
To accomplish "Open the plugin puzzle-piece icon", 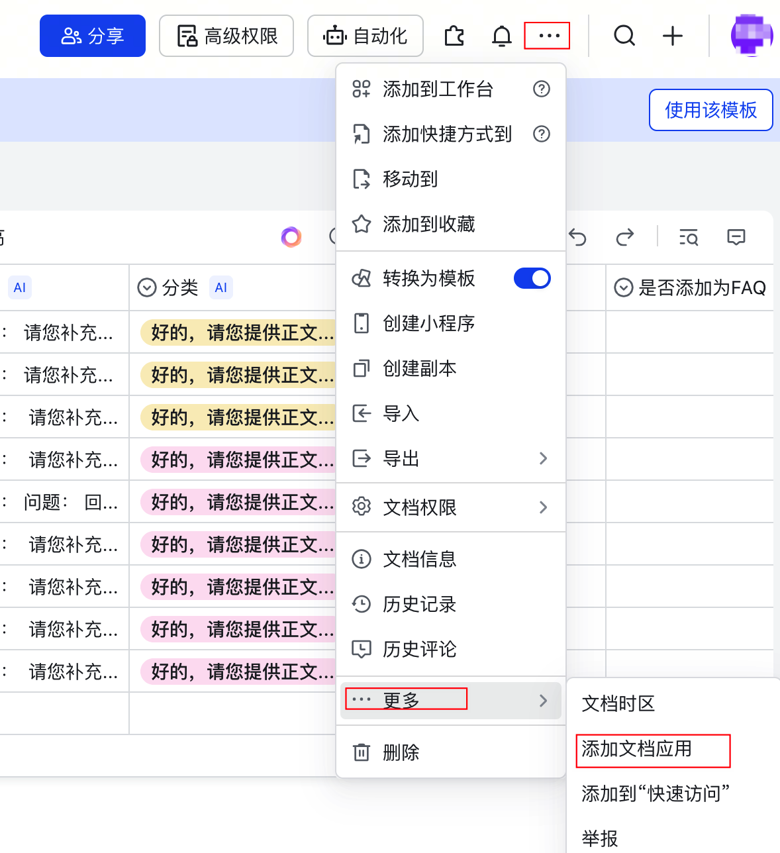I will pyautogui.click(x=454, y=36).
